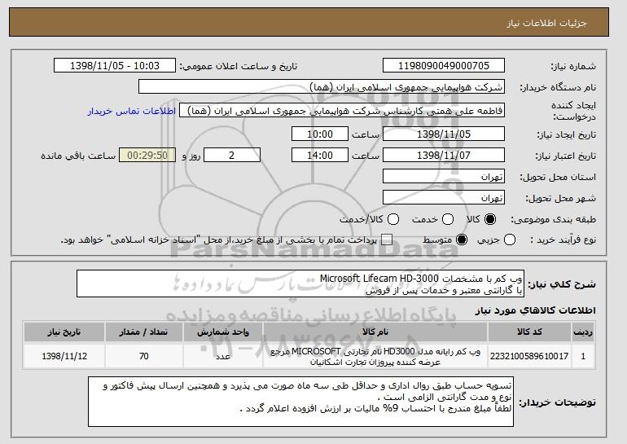Click the delivery province field تهران
Viewport: 627px width, 444px height.
[x=444, y=177]
